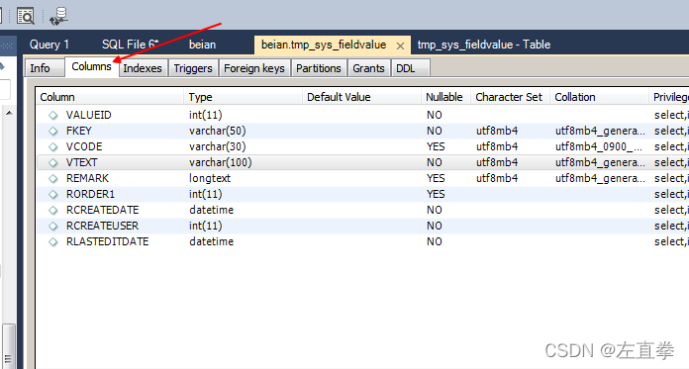Image resolution: width=689 pixels, height=369 pixels.
Task: Open the Partitions tab
Action: pos(319,68)
